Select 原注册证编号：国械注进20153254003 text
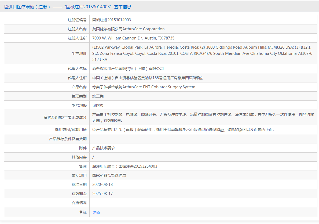The image size is (319, 224). 125,166
